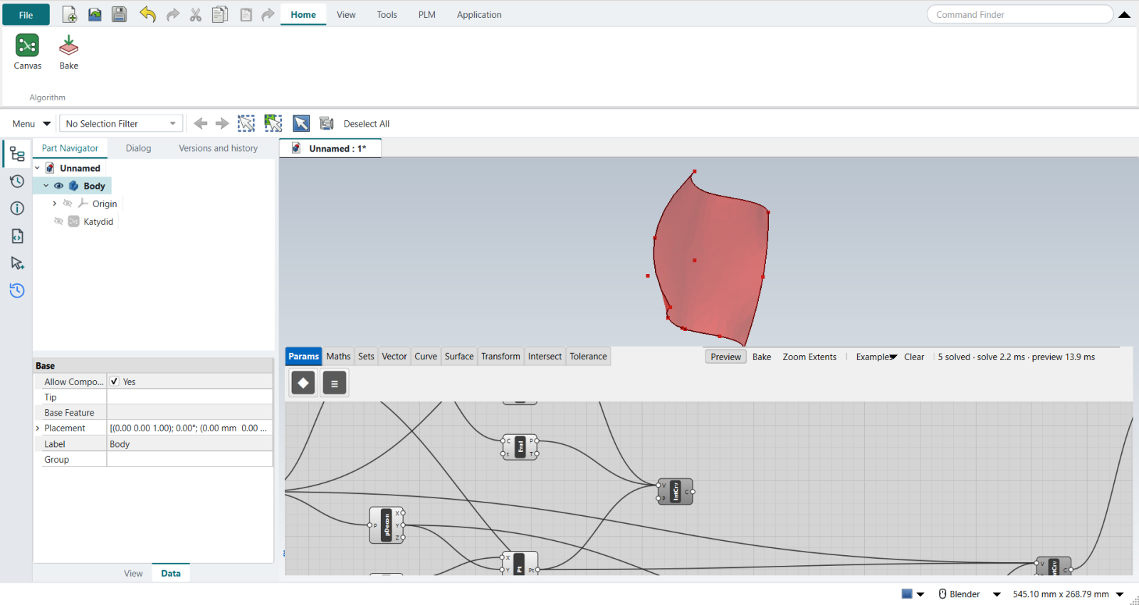Show the Origin using its eye icon
Screen dimensions: 1139x605
coord(68,204)
